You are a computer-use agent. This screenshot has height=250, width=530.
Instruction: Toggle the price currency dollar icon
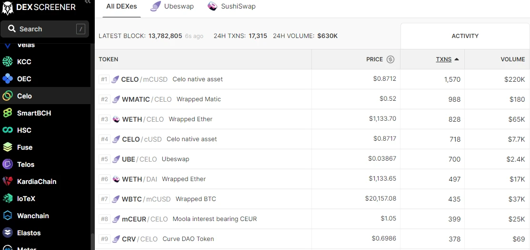point(390,59)
